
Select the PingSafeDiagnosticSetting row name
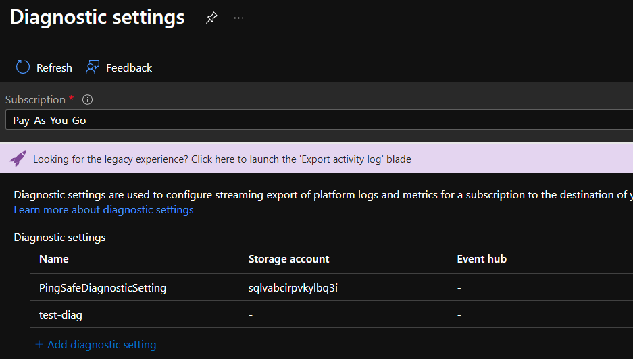(x=103, y=288)
